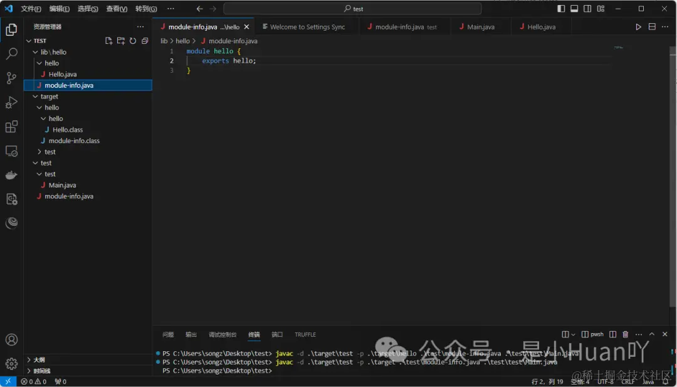Viewport: 677px width, 387px height.
Task: Open Accounts menu in activity bar
Action: 12,339
